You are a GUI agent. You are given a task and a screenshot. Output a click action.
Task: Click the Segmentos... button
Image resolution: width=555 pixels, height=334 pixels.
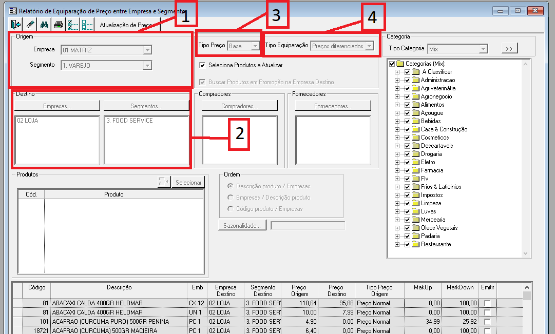[146, 106]
